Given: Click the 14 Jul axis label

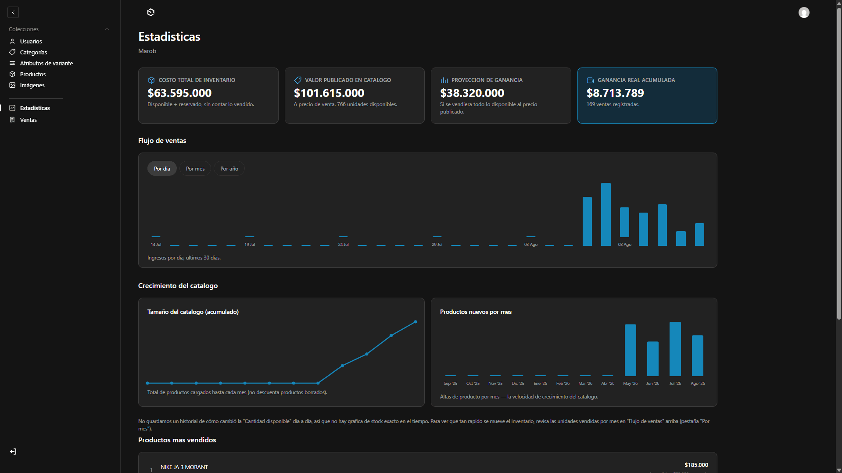Looking at the screenshot, I should (x=156, y=245).
